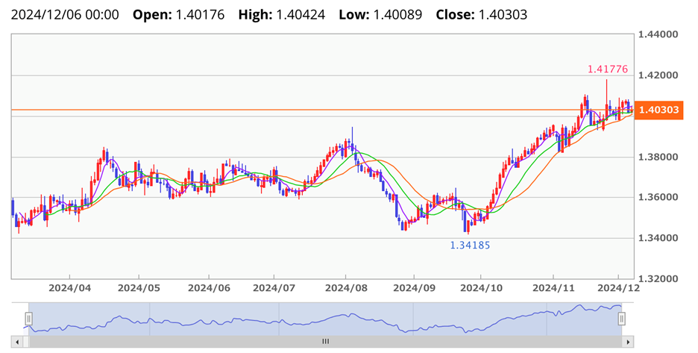Click the scrollbar right arrow
The image size is (698, 353).
(628, 342)
